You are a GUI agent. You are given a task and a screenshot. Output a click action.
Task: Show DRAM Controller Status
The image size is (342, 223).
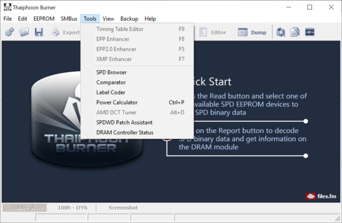coord(137,133)
